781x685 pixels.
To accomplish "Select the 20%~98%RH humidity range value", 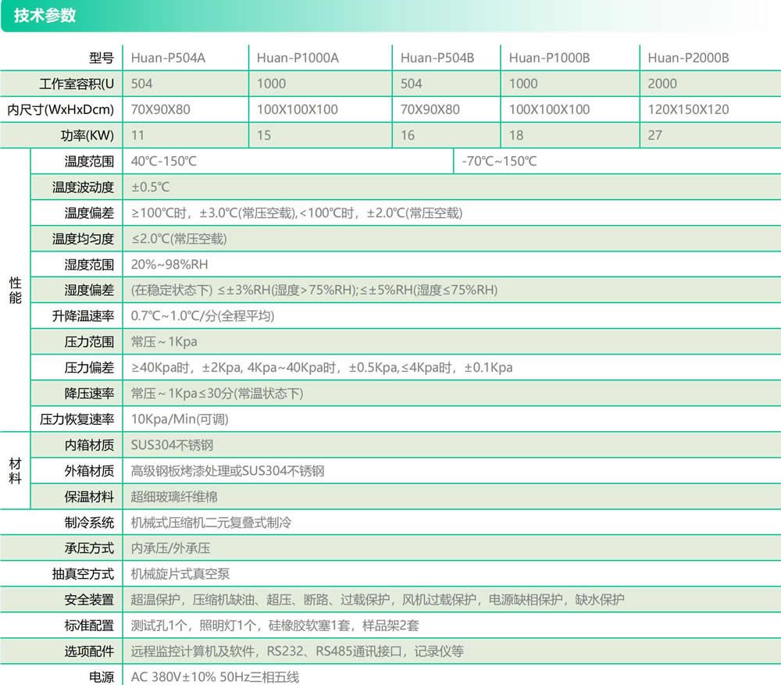I will (169, 265).
